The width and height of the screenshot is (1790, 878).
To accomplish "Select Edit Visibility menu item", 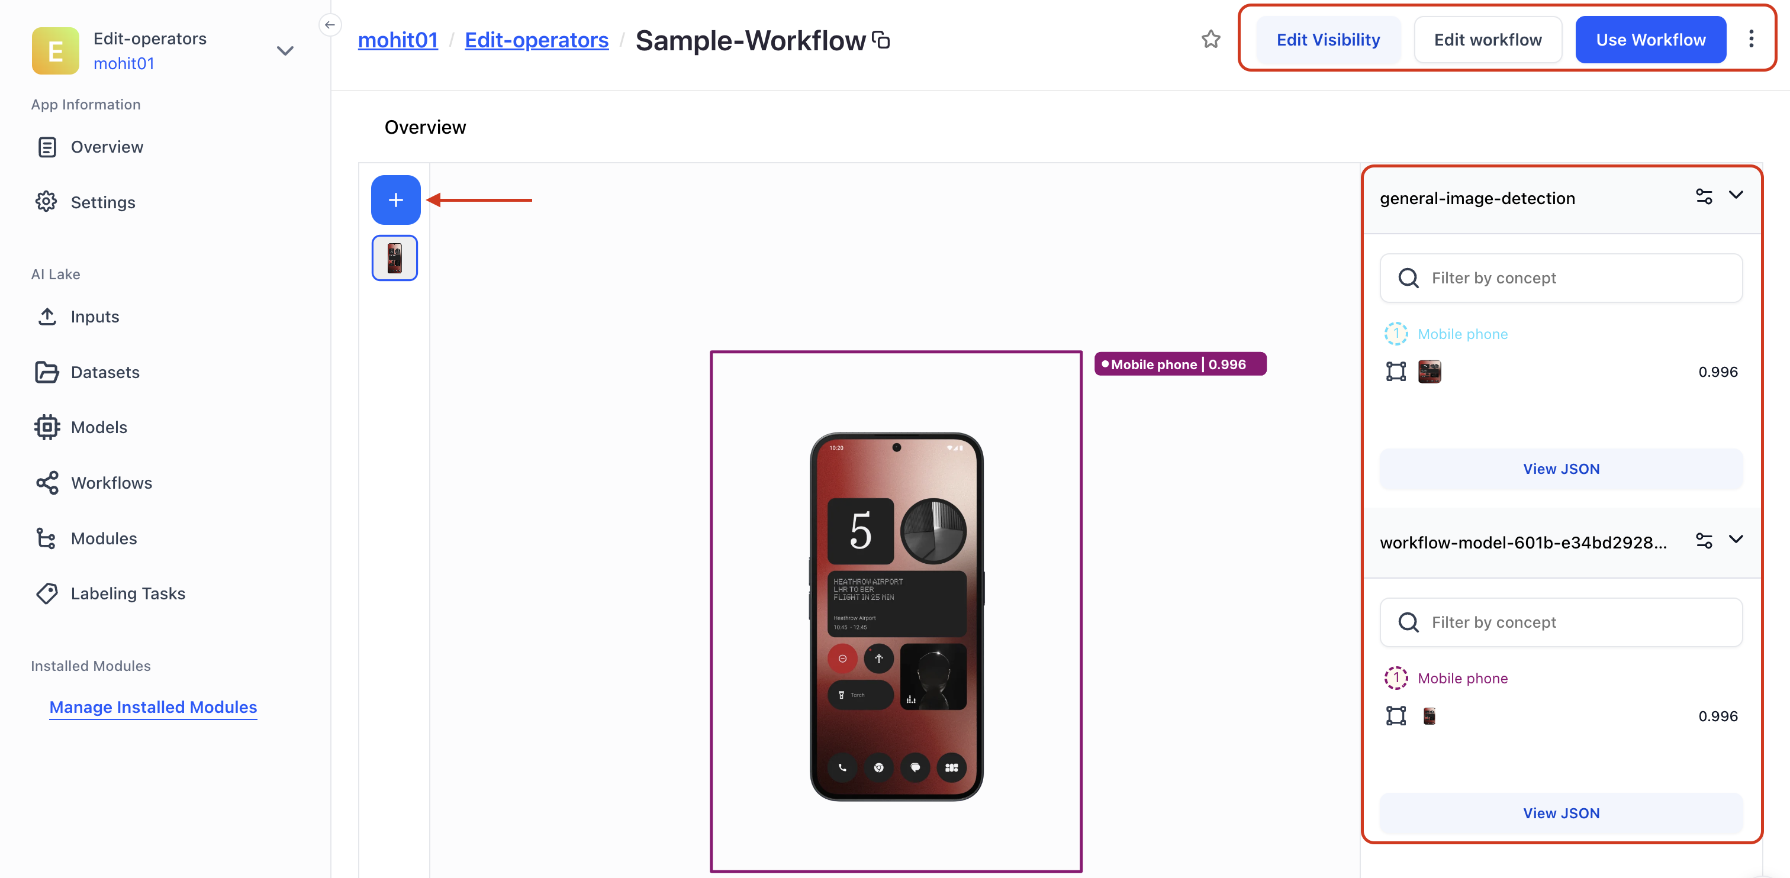I will pos(1328,39).
